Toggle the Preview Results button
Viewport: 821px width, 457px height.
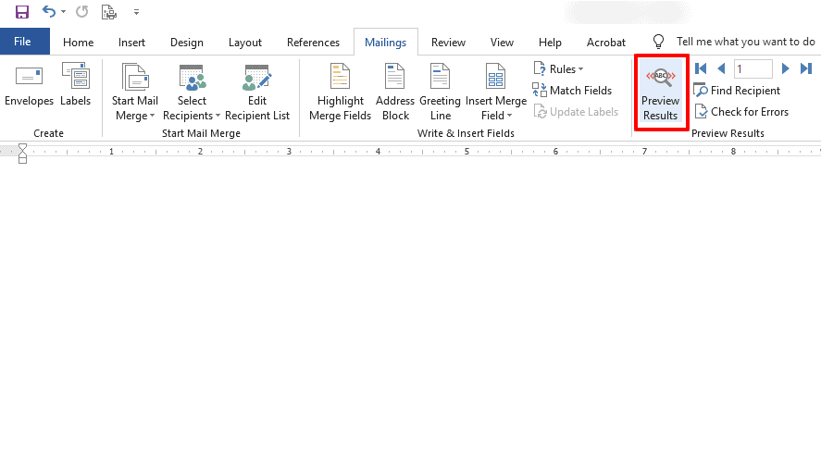tap(660, 93)
